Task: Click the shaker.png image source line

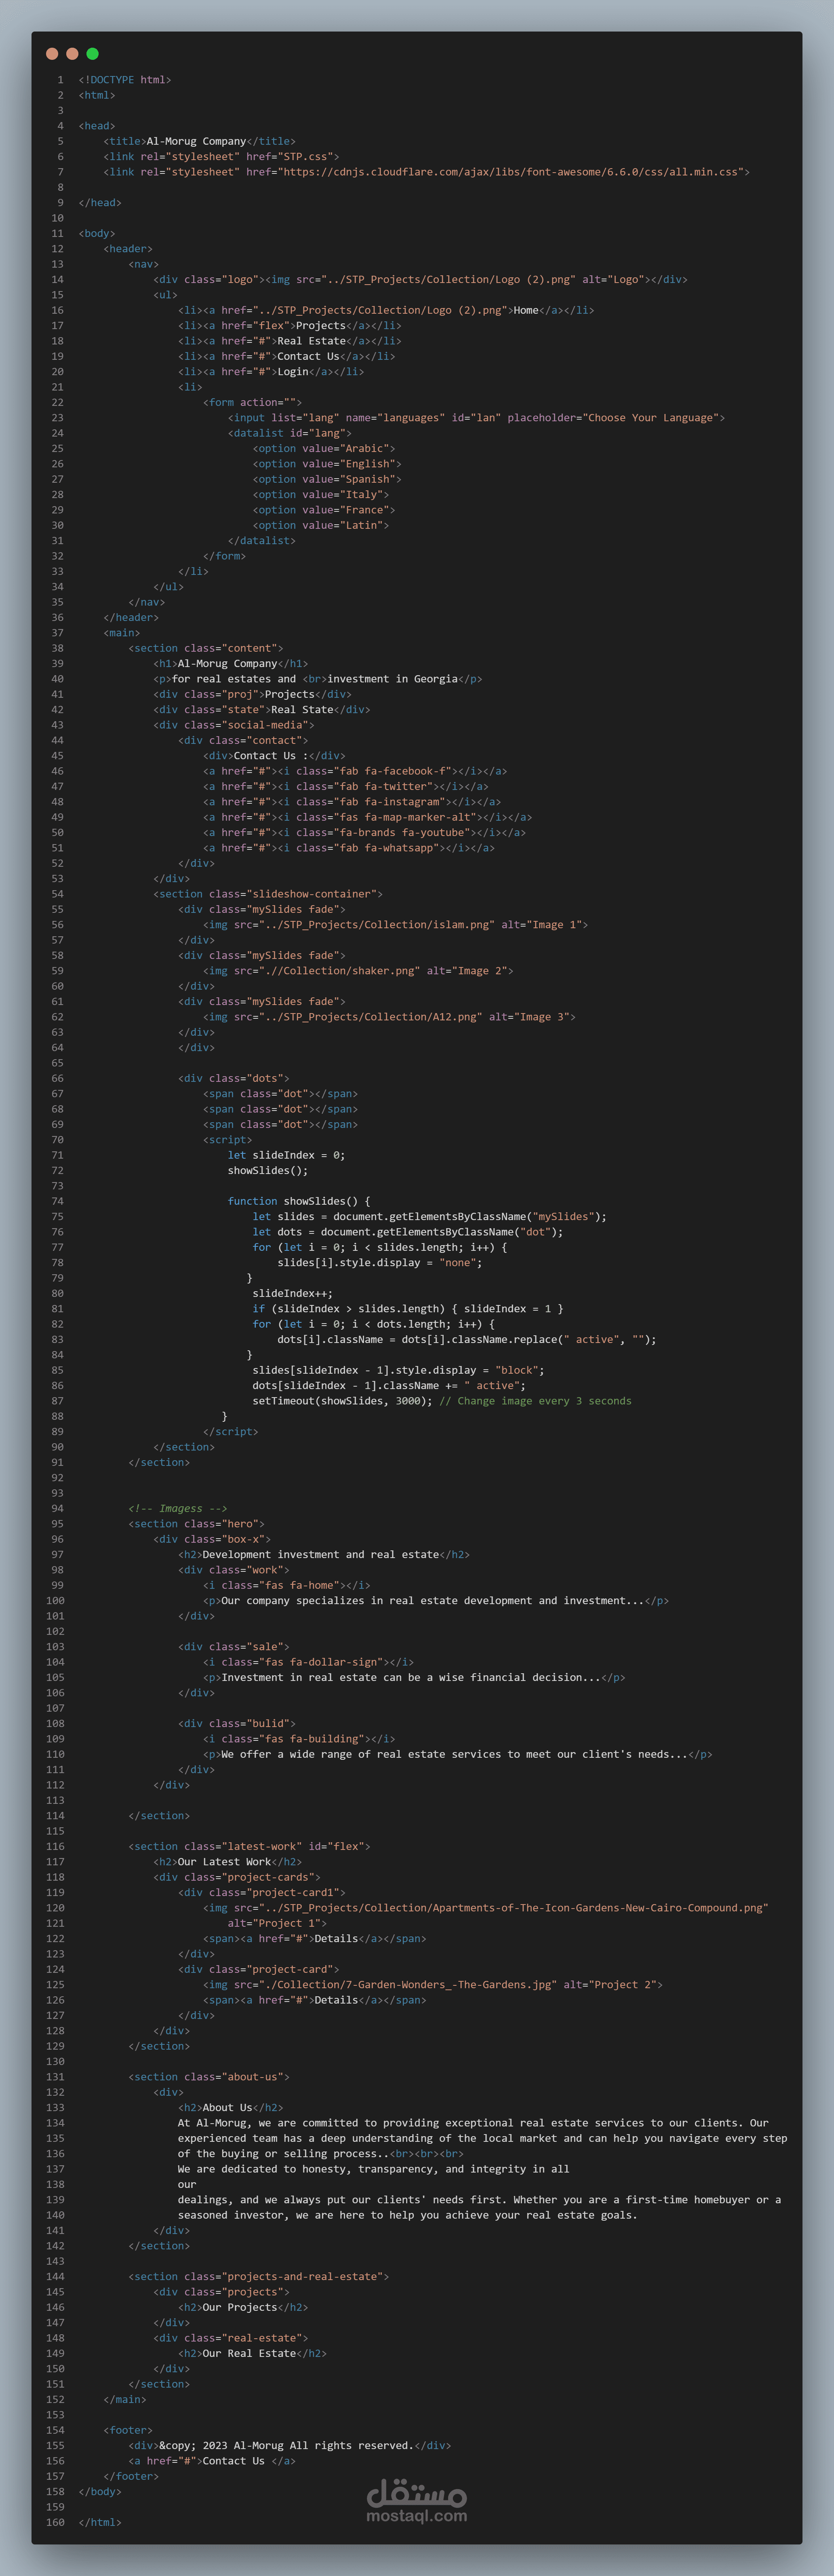Action: click(358, 971)
